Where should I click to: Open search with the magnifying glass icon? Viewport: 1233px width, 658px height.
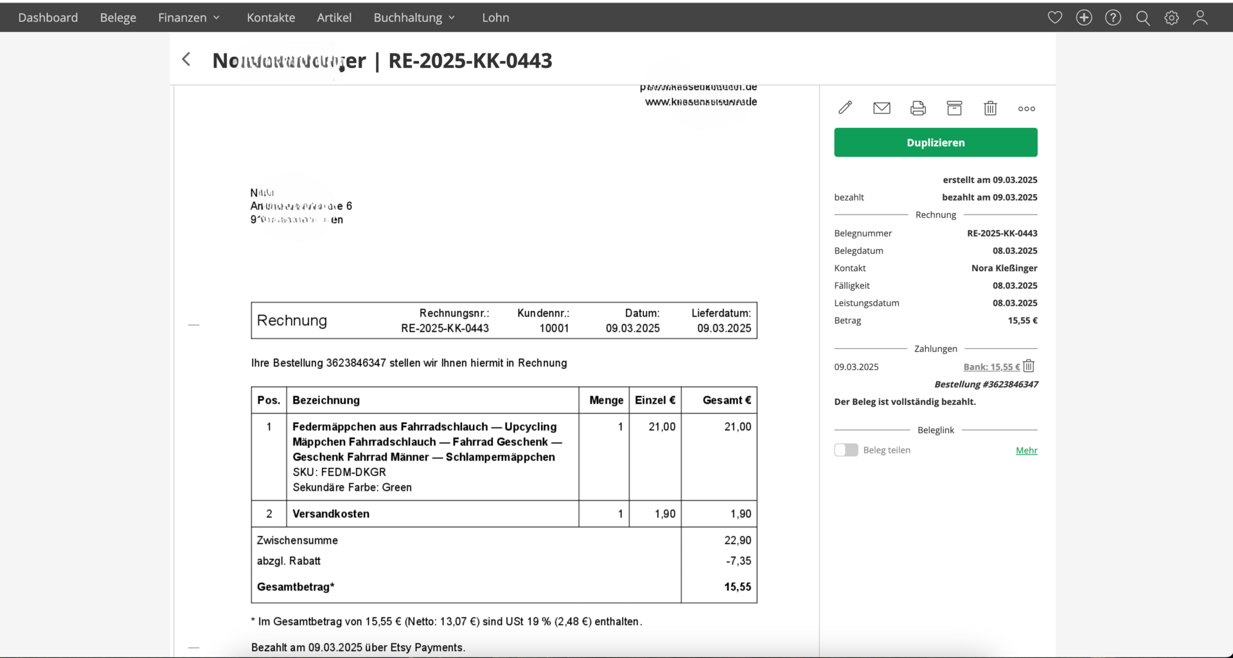(1142, 18)
